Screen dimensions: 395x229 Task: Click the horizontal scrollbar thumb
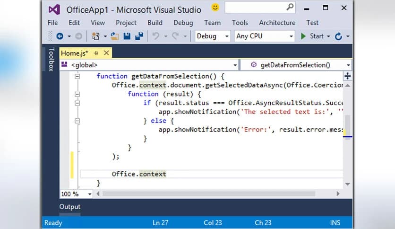click(x=208, y=194)
